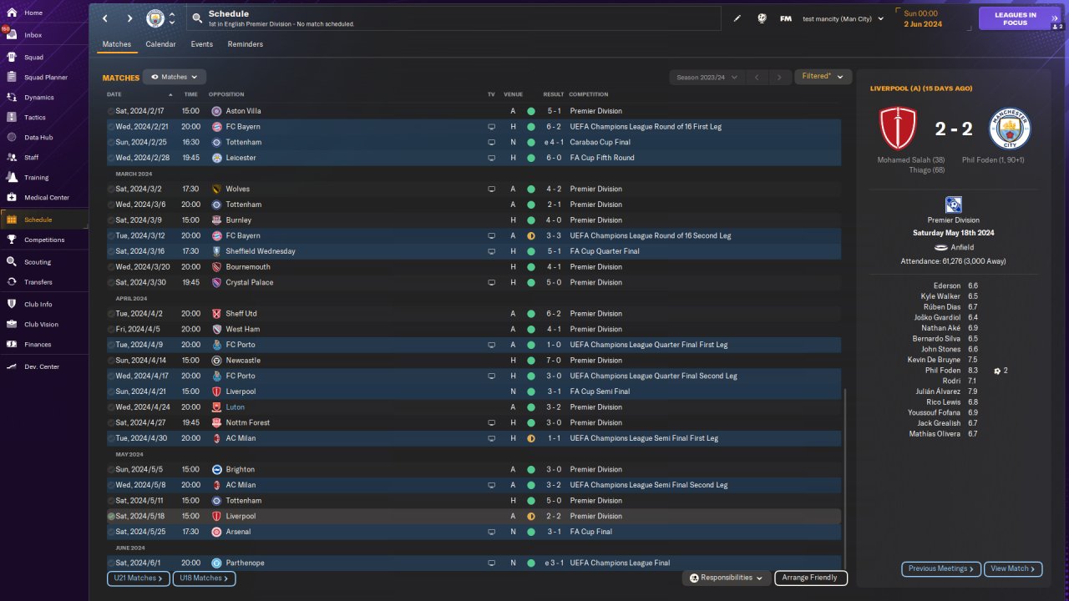Open the Data Hub sidebar icon
Screen dimensions: 1069x601
[x=12, y=138]
